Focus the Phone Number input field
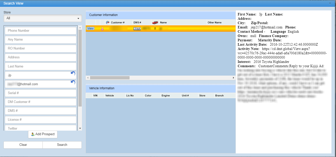Image resolution: width=336 pixels, height=157 pixels. click(x=40, y=31)
